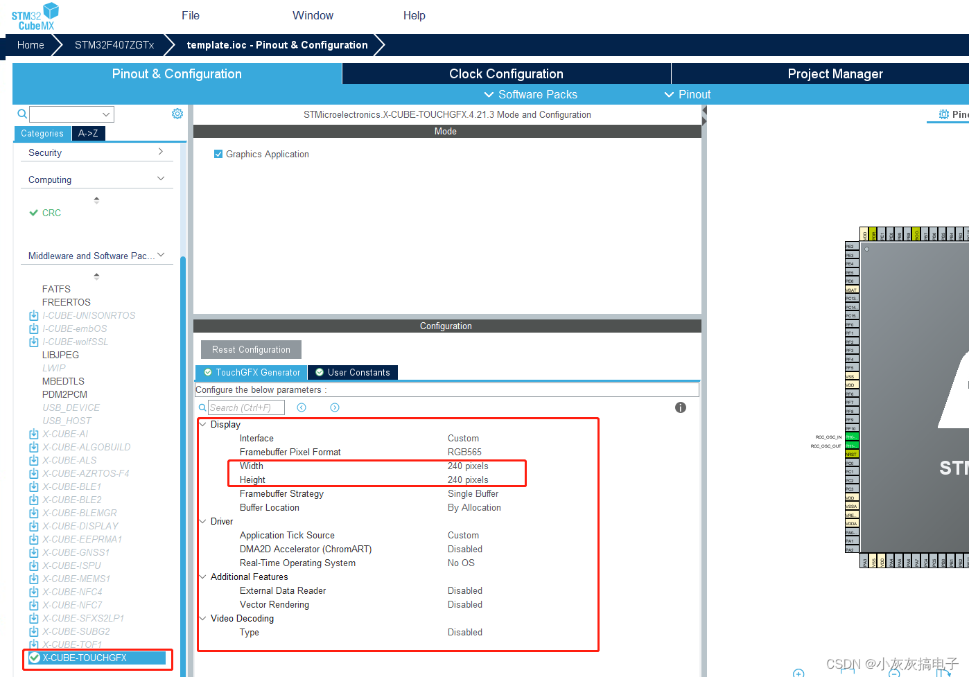Click the Real-Time Operating System No OS value

click(461, 563)
